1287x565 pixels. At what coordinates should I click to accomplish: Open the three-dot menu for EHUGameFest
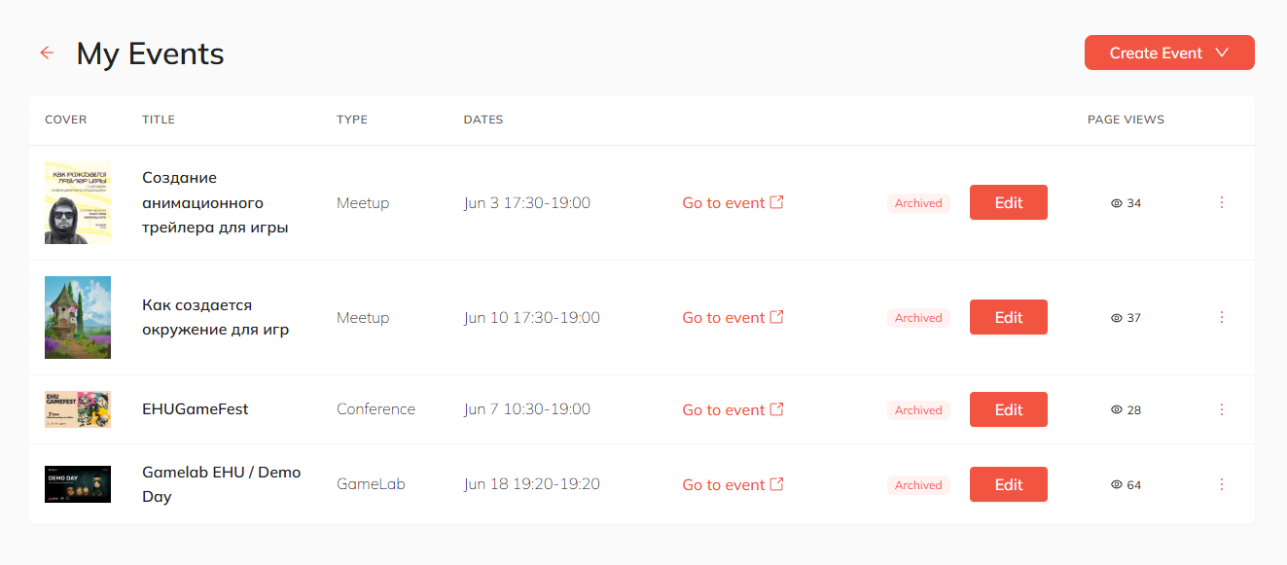1221,409
